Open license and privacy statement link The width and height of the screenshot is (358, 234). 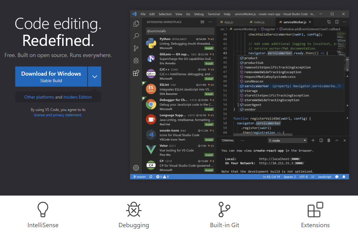tap(58, 115)
